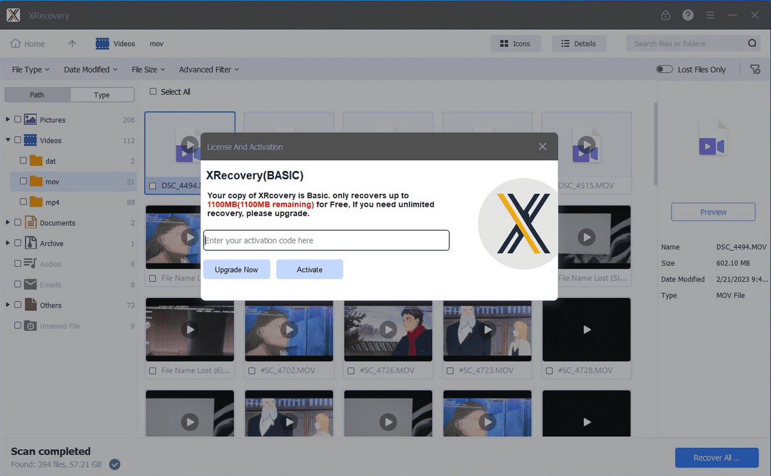Open the hamburger menu in the title bar
The image size is (771, 476).
710,15
